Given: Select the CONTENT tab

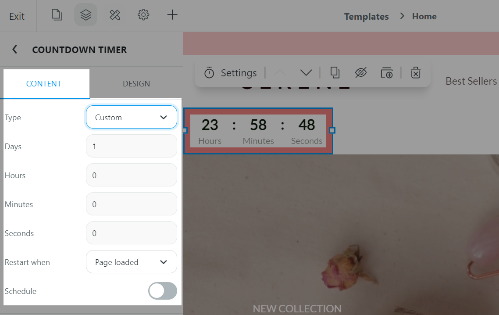Looking at the screenshot, I should tap(43, 84).
